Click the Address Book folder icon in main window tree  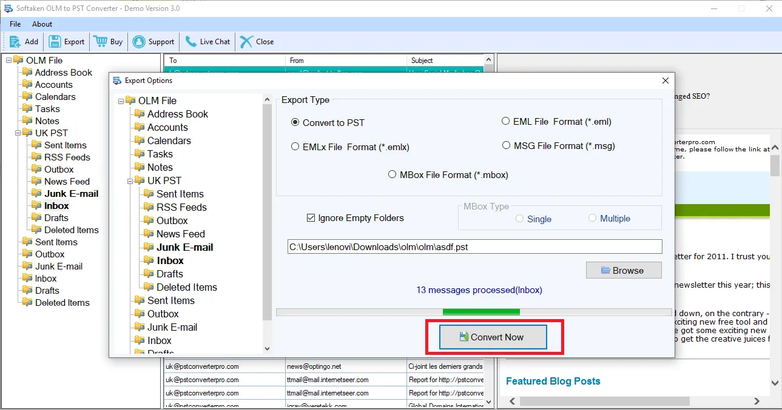pos(27,73)
